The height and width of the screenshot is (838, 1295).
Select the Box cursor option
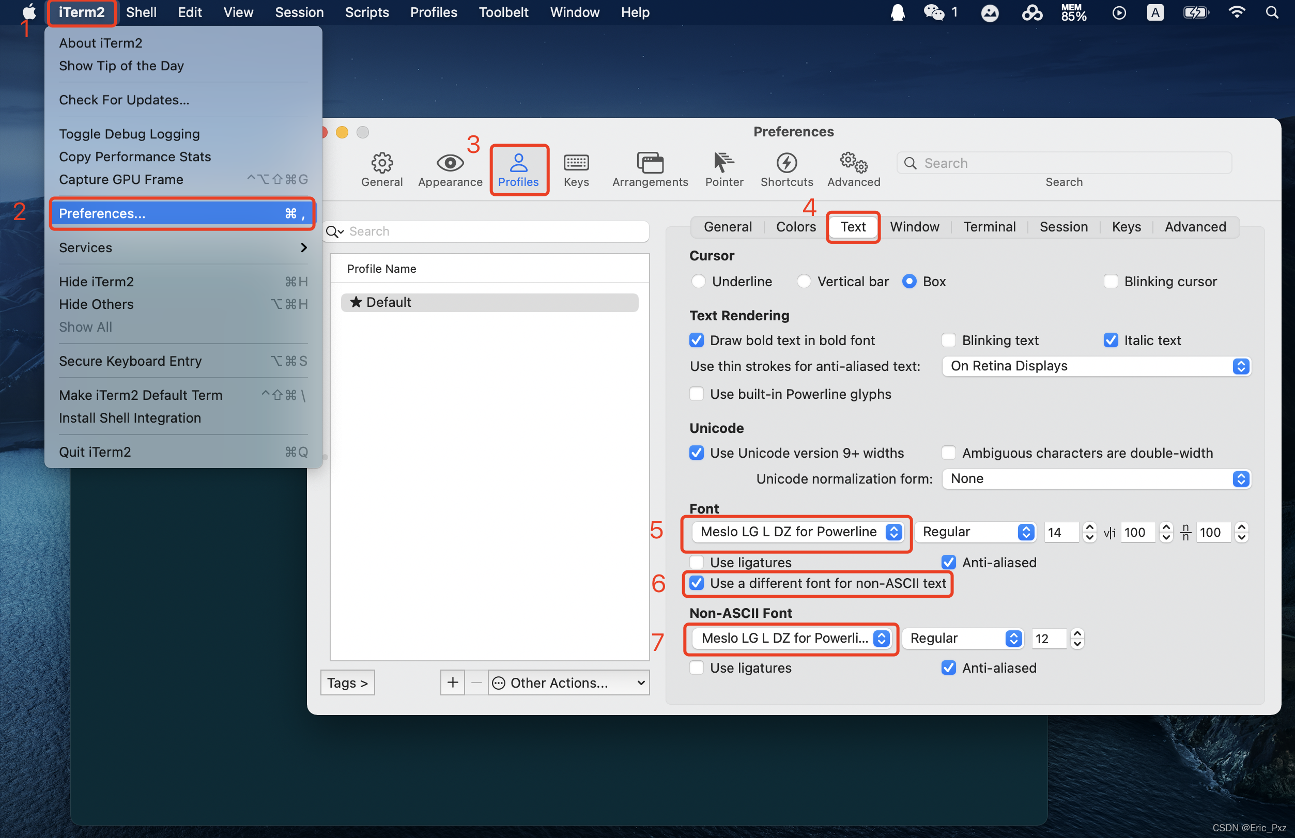click(909, 282)
